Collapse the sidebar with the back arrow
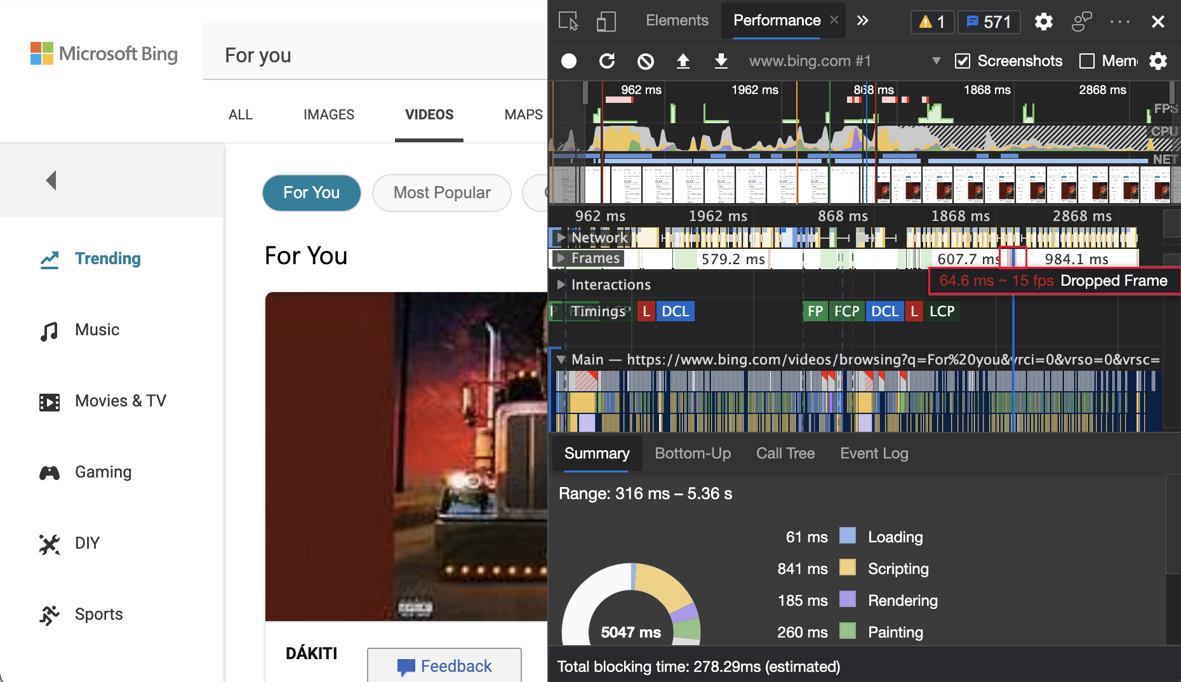Screen dimensions: 1181x682 [x=51, y=180]
